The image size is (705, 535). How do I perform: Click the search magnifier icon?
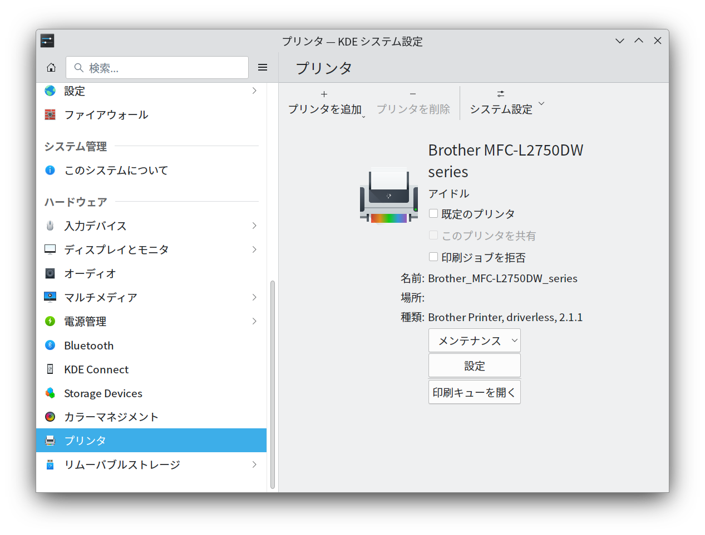tap(79, 68)
